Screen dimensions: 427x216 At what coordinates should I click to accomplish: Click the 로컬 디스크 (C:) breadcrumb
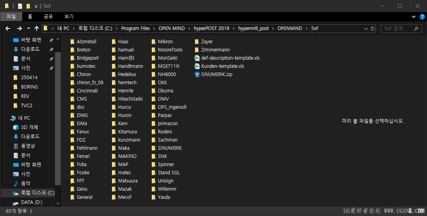tap(95, 28)
